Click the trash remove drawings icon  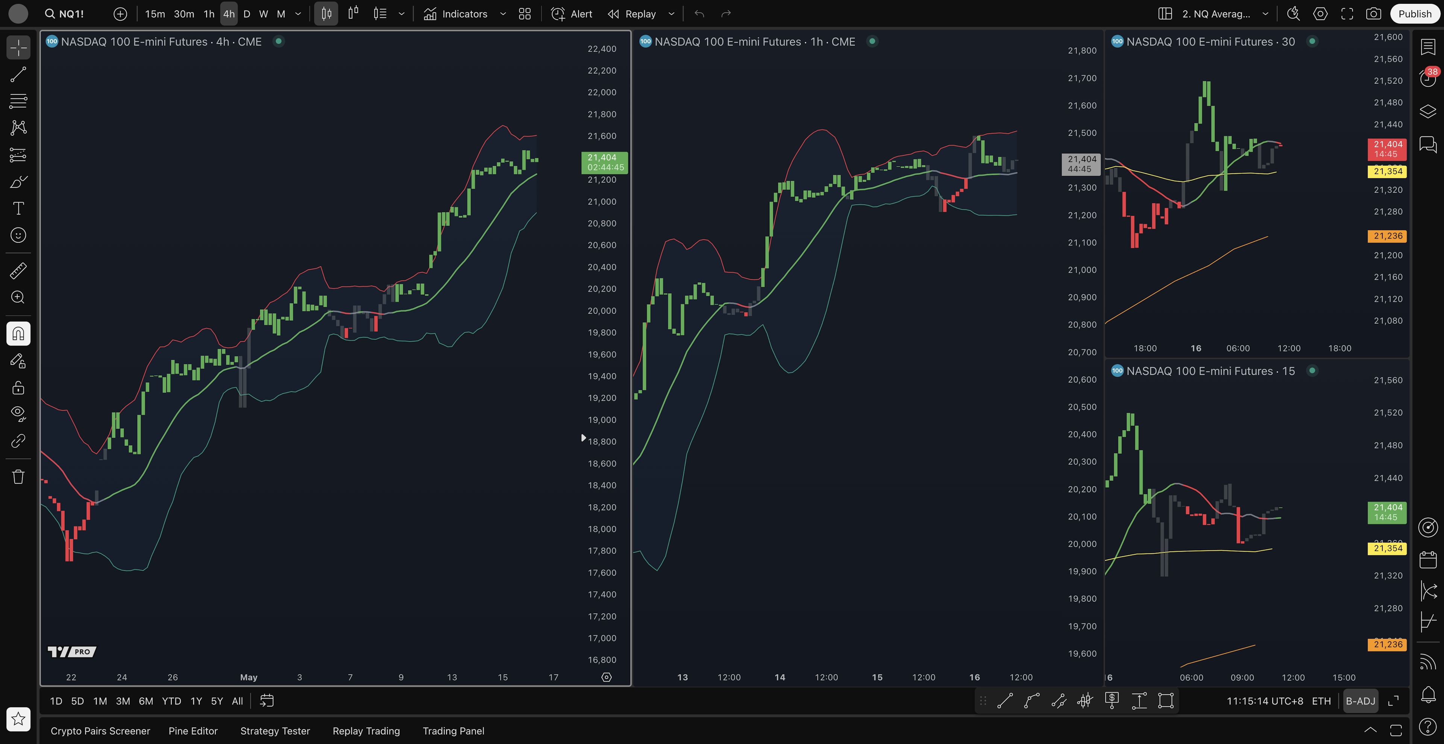[x=18, y=477]
